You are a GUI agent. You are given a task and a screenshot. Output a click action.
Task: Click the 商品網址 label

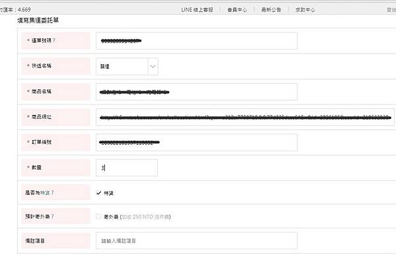[x=42, y=117]
